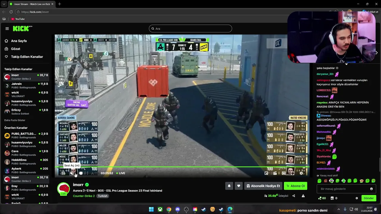Open Eray recommended channel
Viewport: 381px width, 214px height.
[26, 188]
